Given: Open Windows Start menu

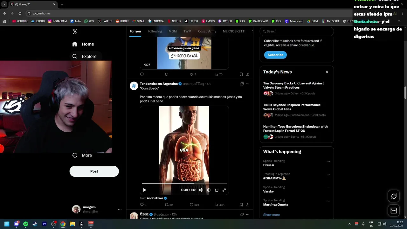Looking at the screenshot, I should tap(7, 224).
